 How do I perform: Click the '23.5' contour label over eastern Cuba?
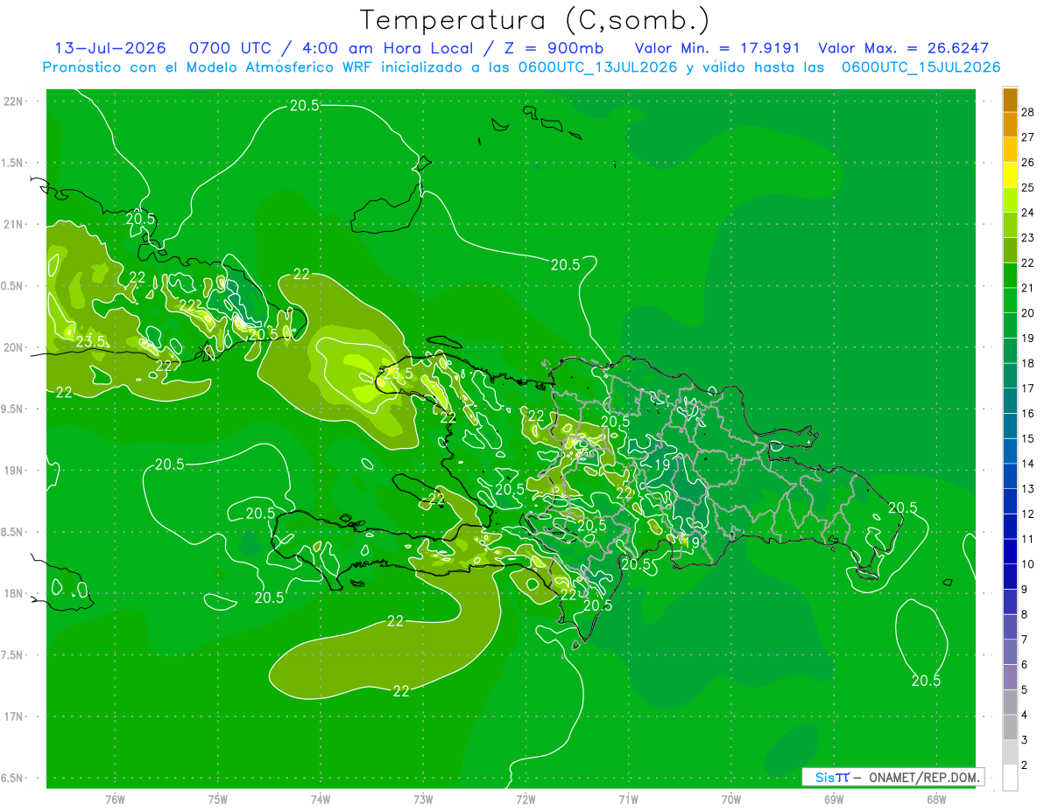coord(91,341)
